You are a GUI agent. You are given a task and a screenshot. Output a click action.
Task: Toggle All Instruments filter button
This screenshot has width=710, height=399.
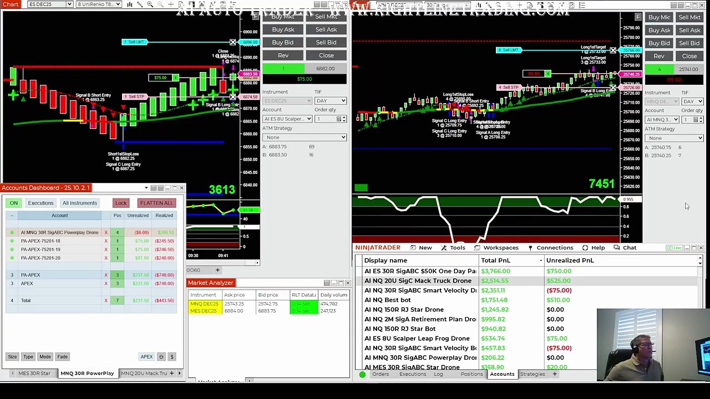80,203
